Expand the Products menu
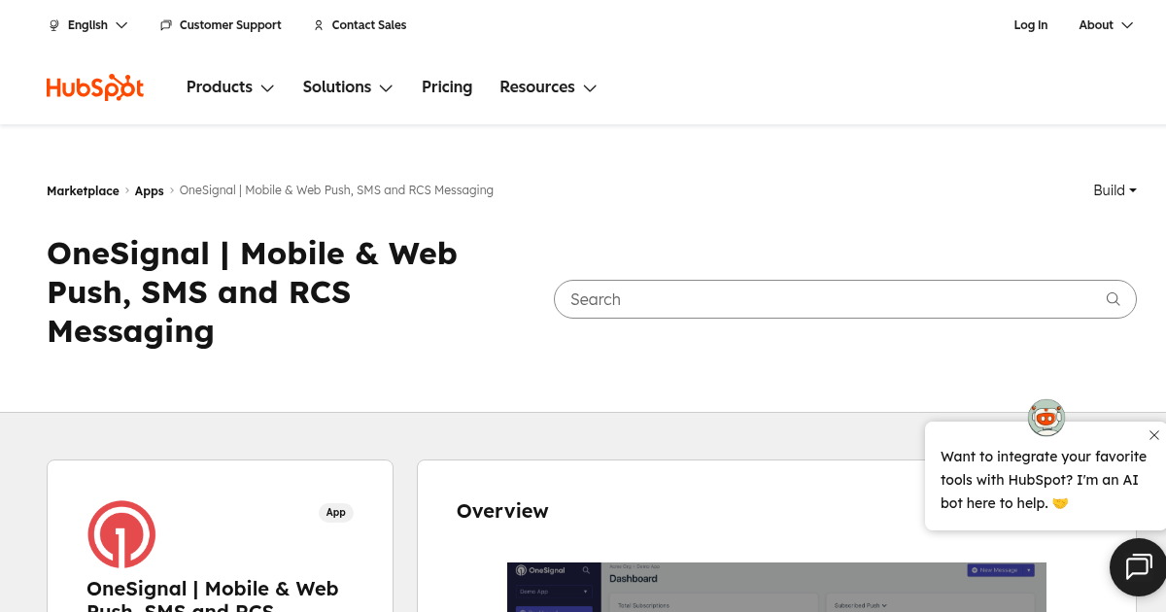The height and width of the screenshot is (612, 1166). 230,87
